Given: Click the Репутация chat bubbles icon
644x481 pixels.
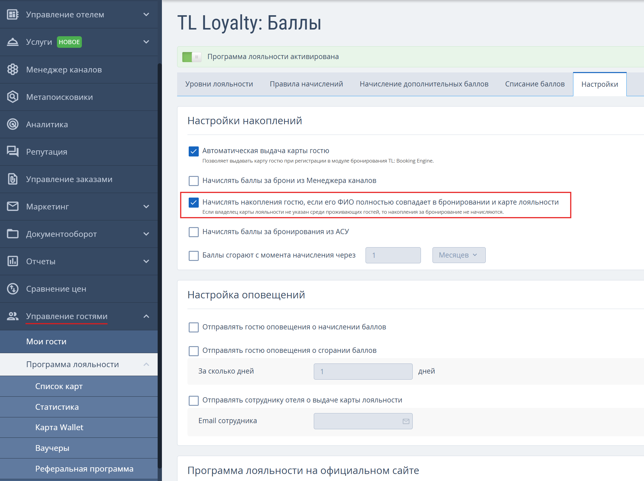Looking at the screenshot, I should [x=12, y=152].
